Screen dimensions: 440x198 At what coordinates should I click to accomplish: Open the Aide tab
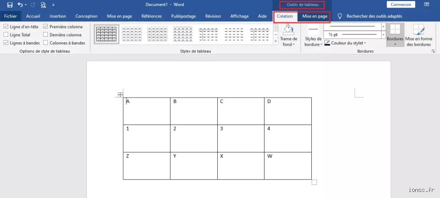262,16
